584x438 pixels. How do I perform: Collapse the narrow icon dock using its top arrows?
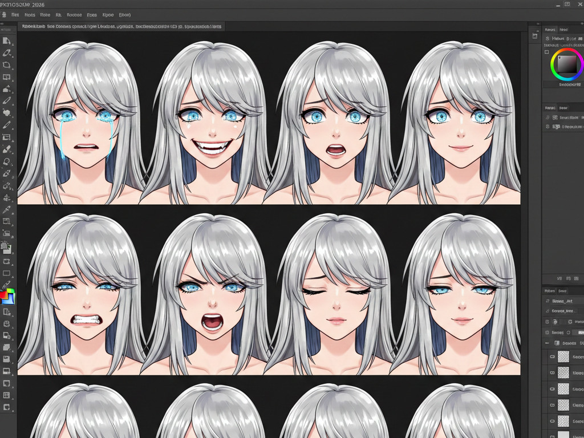click(x=538, y=23)
